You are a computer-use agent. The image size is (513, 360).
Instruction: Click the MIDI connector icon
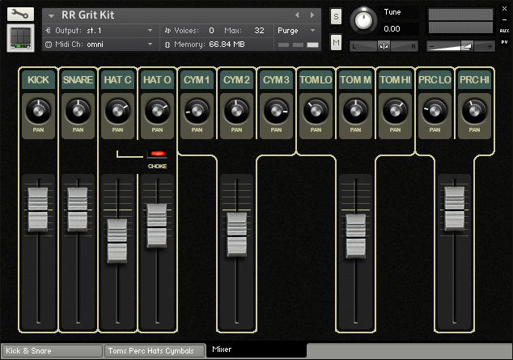[49, 44]
